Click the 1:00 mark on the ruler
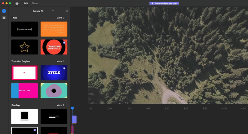 109,108
